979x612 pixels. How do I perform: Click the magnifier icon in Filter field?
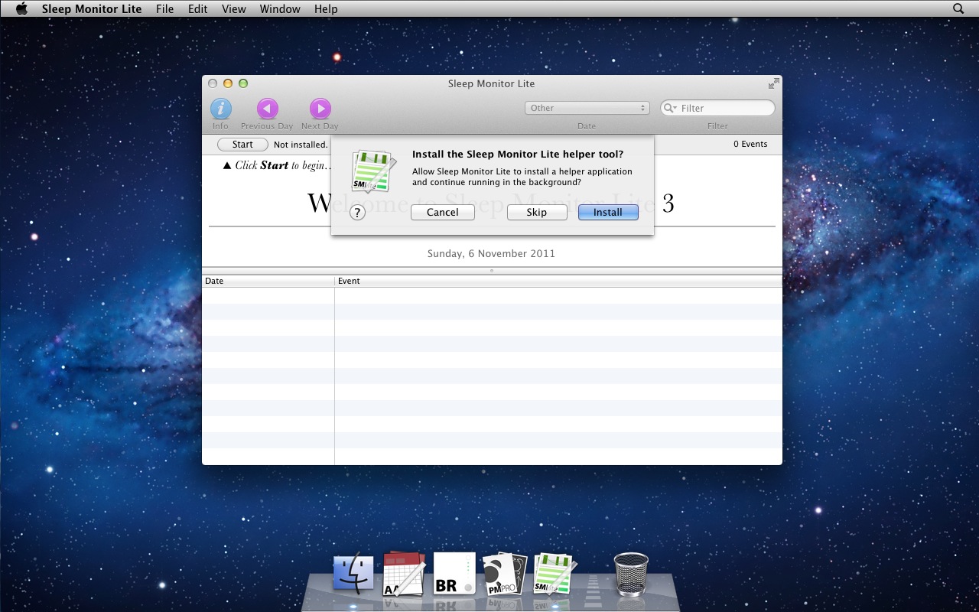coord(670,108)
